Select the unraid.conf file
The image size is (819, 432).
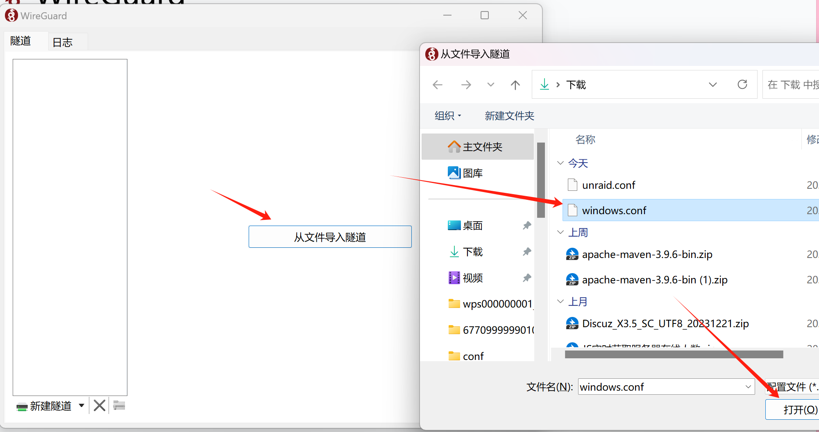691,185
